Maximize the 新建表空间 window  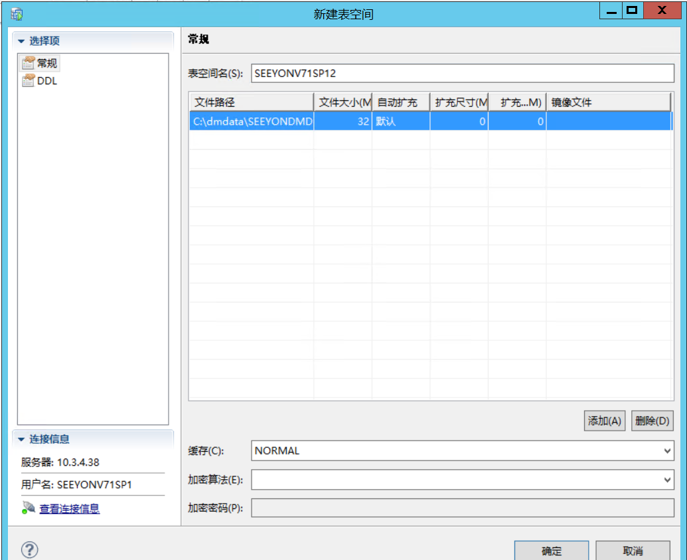click(x=632, y=11)
